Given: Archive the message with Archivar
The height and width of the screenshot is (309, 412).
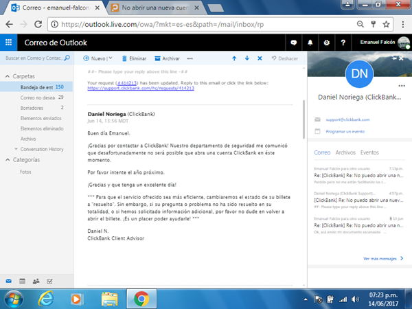Looking at the screenshot, I should pyautogui.click(x=168, y=58).
